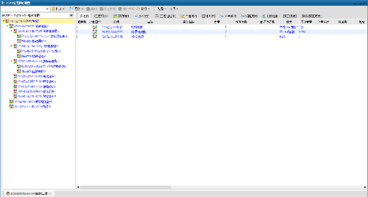Viewport: 368px width, 197px height.
Task: Click the blue-icon toolbar button beside the yellow one
Action: [x=76, y=9]
